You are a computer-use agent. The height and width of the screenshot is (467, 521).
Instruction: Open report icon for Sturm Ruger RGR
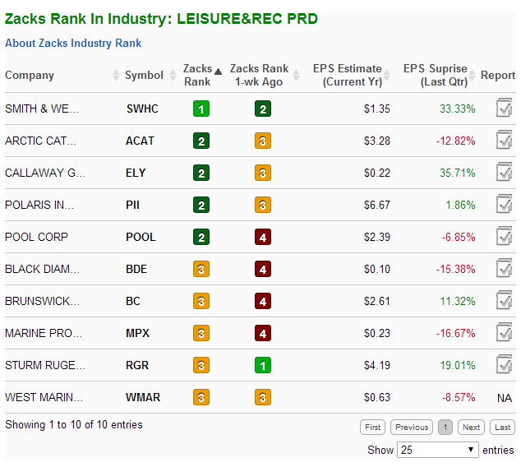tap(504, 365)
